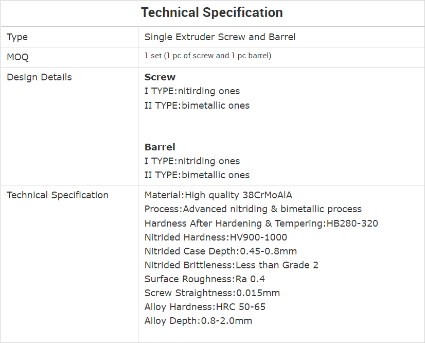This screenshot has height=343, width=425.
Task: Click the Technical Specification table heading
Action: (x=212, y=13)
